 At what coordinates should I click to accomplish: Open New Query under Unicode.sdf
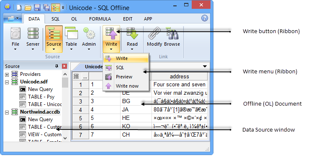pyautogui.click(x=40, y=89)
